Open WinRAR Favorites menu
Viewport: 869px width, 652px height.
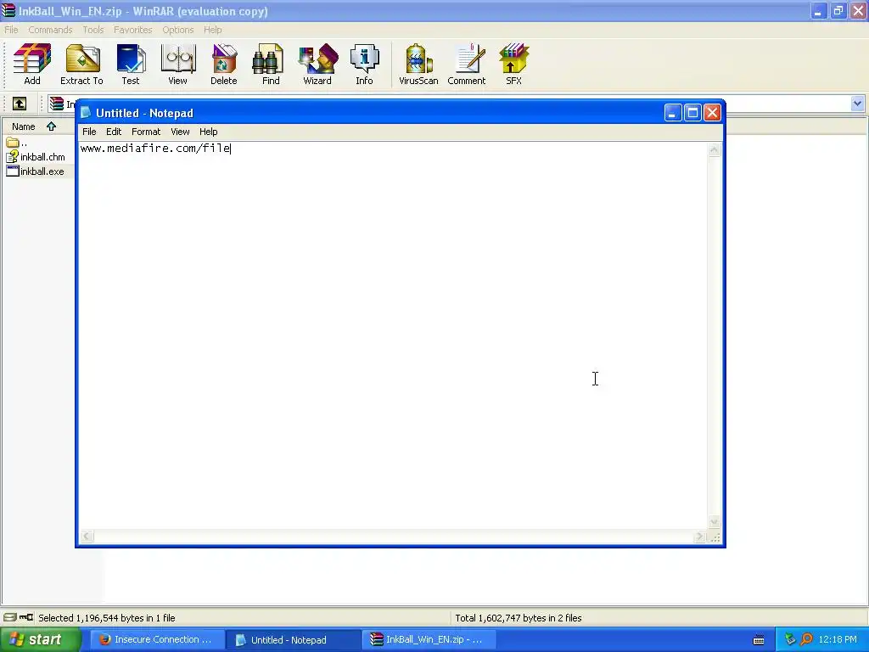click(133, 30)
